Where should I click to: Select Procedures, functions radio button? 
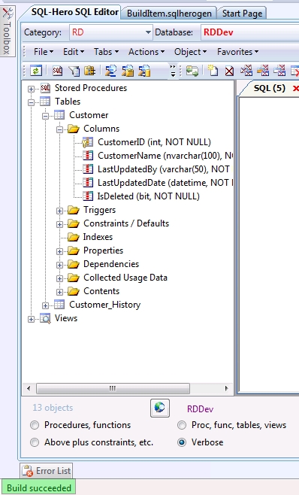pyautogui.click(x=35, y=425)
